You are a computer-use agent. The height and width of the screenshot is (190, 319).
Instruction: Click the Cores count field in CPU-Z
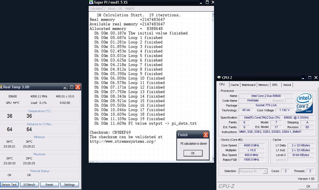pos(286,171)
